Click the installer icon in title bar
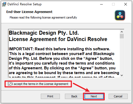 pyautogui.click(x=4, y=4)
